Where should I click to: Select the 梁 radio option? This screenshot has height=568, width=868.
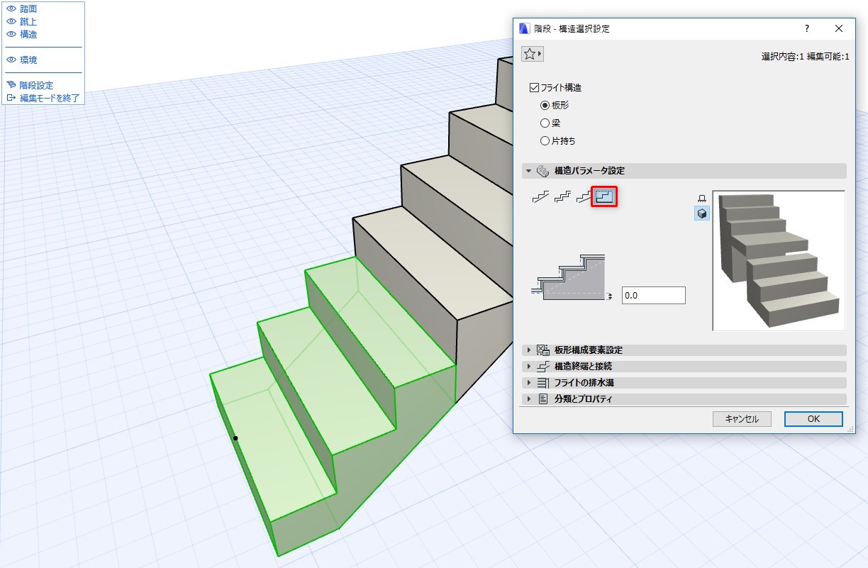[545, 123]
